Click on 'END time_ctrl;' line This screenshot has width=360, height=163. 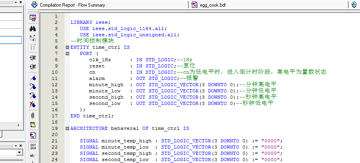tap(92, 116)
